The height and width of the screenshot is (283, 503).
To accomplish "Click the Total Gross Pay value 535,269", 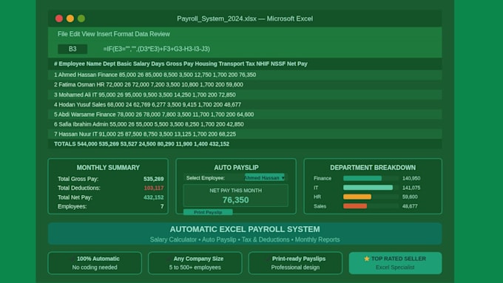I will pyautogui.click(x=154, y=179).
